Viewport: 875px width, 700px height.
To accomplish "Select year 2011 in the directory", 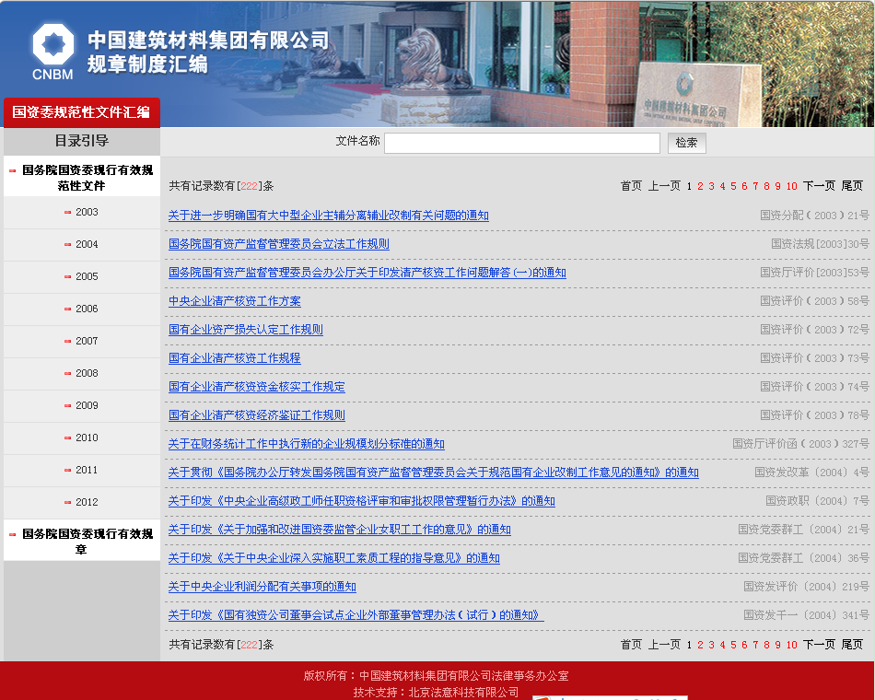I will point(87,470).
